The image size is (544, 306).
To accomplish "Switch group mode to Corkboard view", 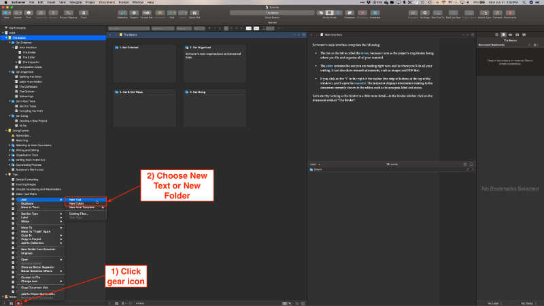I will click(x=329, y=13).
